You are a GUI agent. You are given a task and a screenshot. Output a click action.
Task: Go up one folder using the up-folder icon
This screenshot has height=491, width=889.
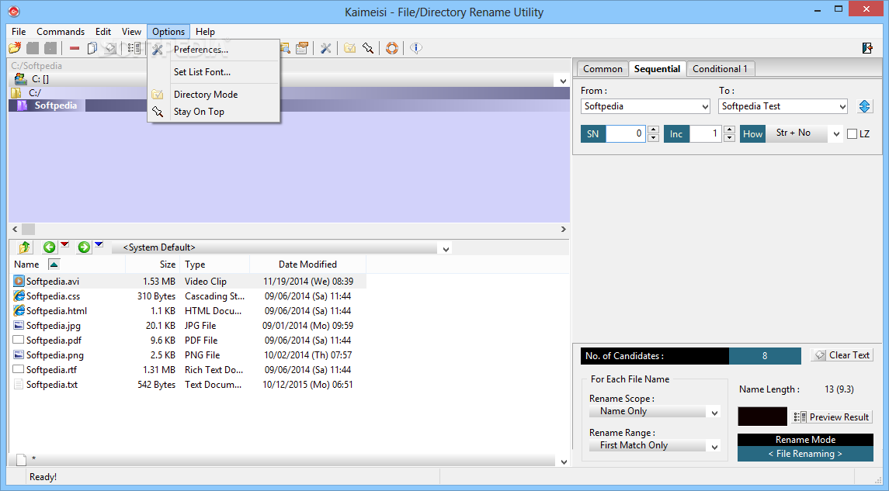click(x=24, y=247)
